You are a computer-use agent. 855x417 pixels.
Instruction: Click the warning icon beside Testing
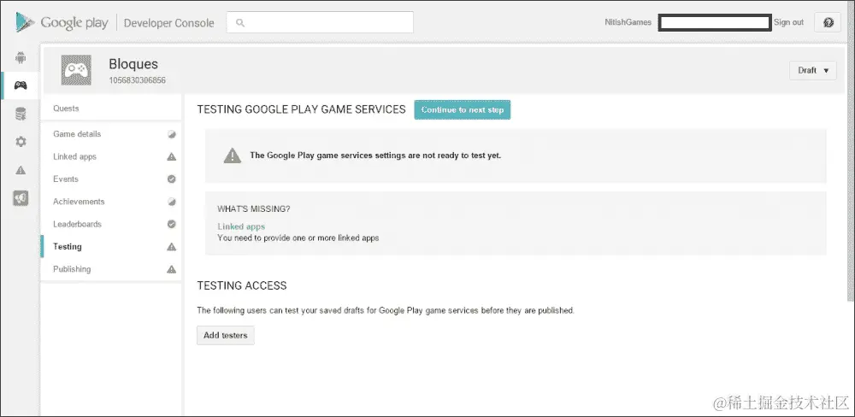click(x=171, y=247)
